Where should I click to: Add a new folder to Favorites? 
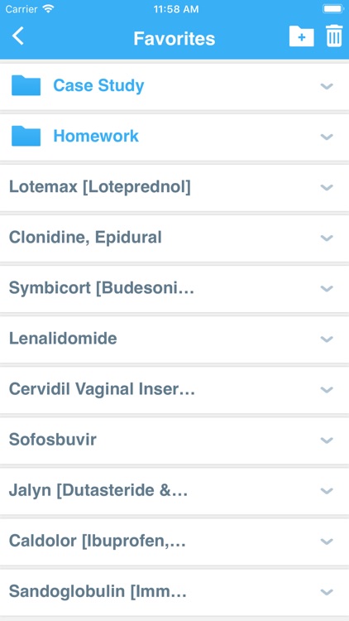(302, 36)
